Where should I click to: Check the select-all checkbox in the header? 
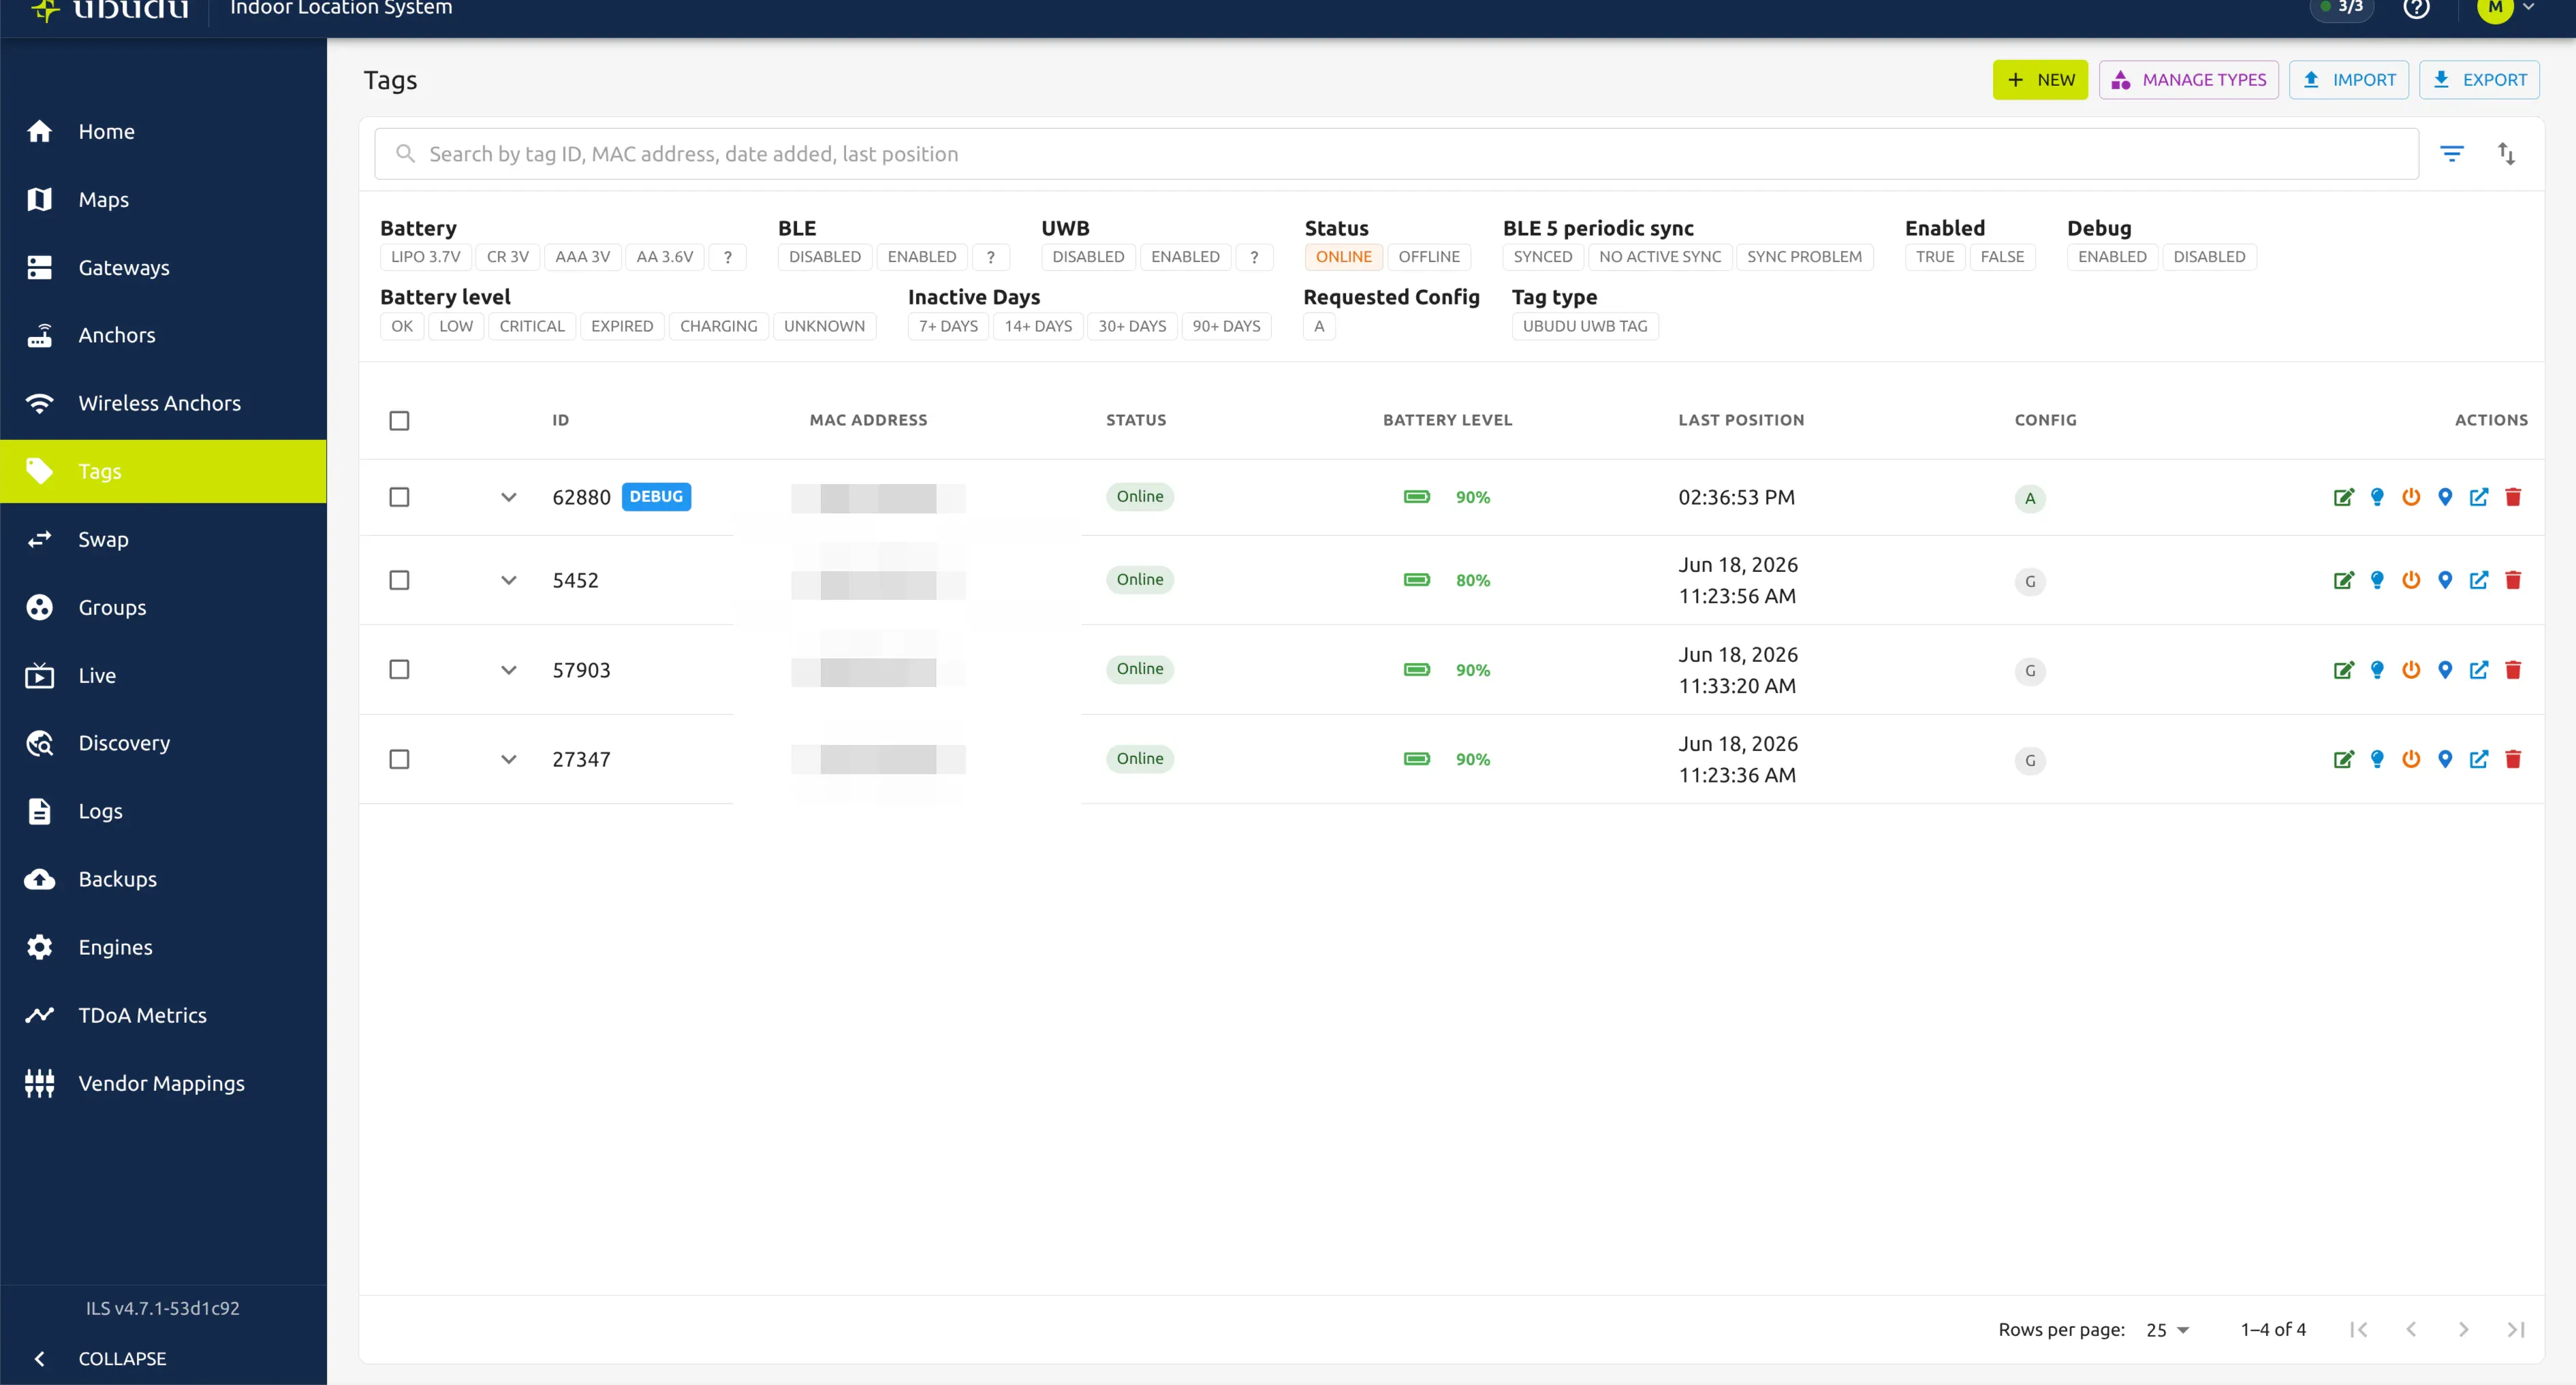399,420
